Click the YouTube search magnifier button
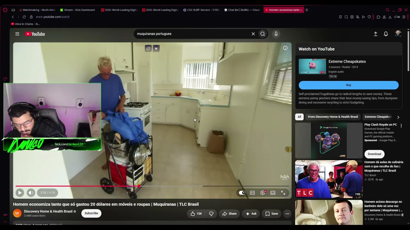This screenshot has height=230, width=410. click(263, 34)
